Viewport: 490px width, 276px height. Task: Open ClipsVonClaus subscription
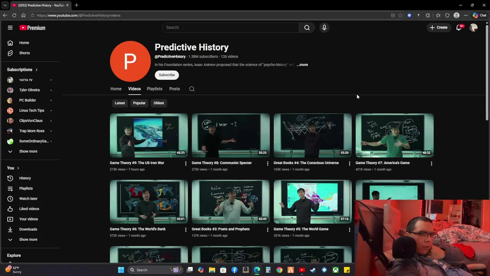[31, 121]
